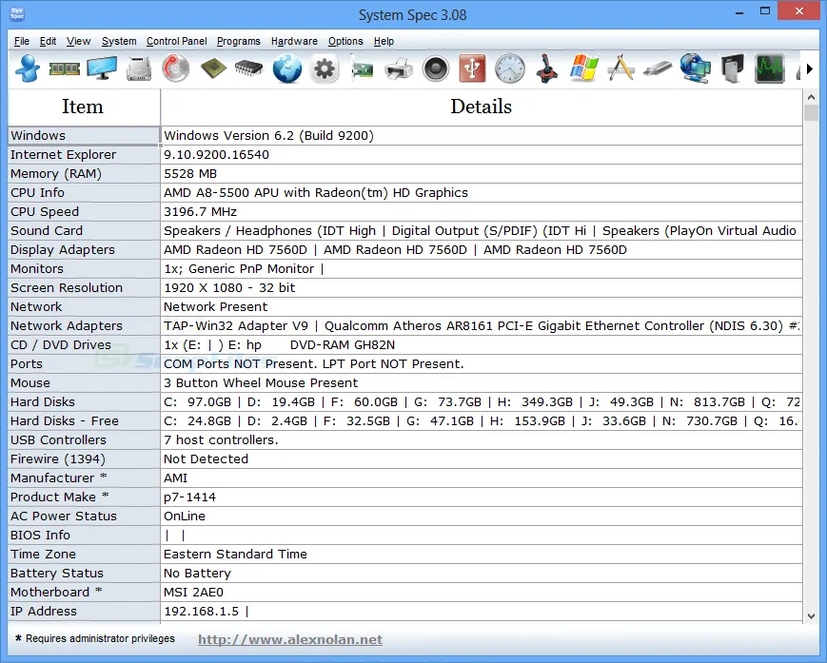Open the Hardware menu
The width and height of the screenshot is (827, 663).
[294, 41]
